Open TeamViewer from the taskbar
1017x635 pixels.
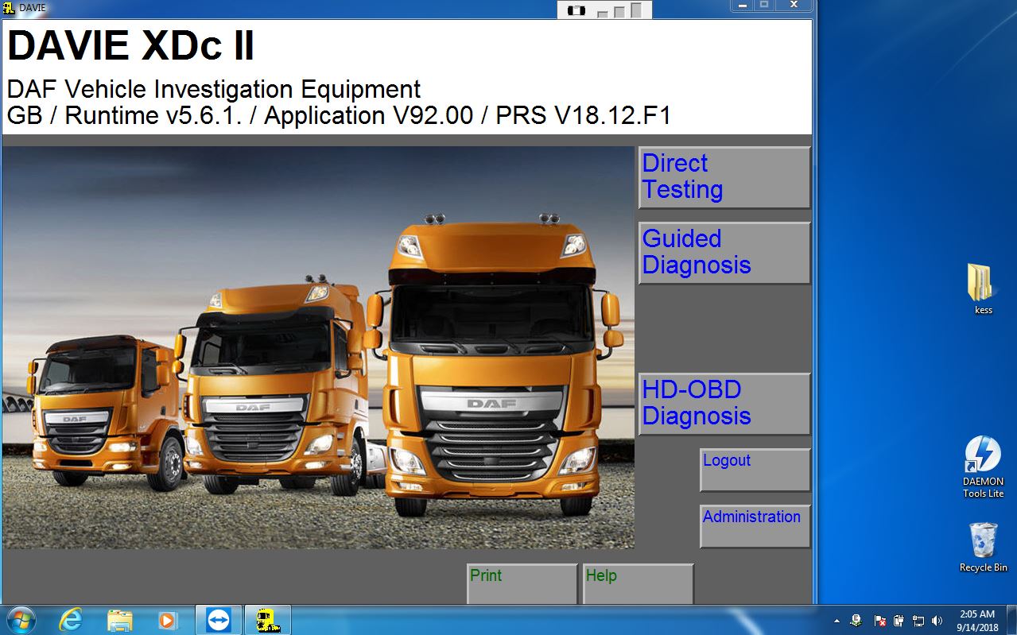pyautogui.click(x=217, y=620)
